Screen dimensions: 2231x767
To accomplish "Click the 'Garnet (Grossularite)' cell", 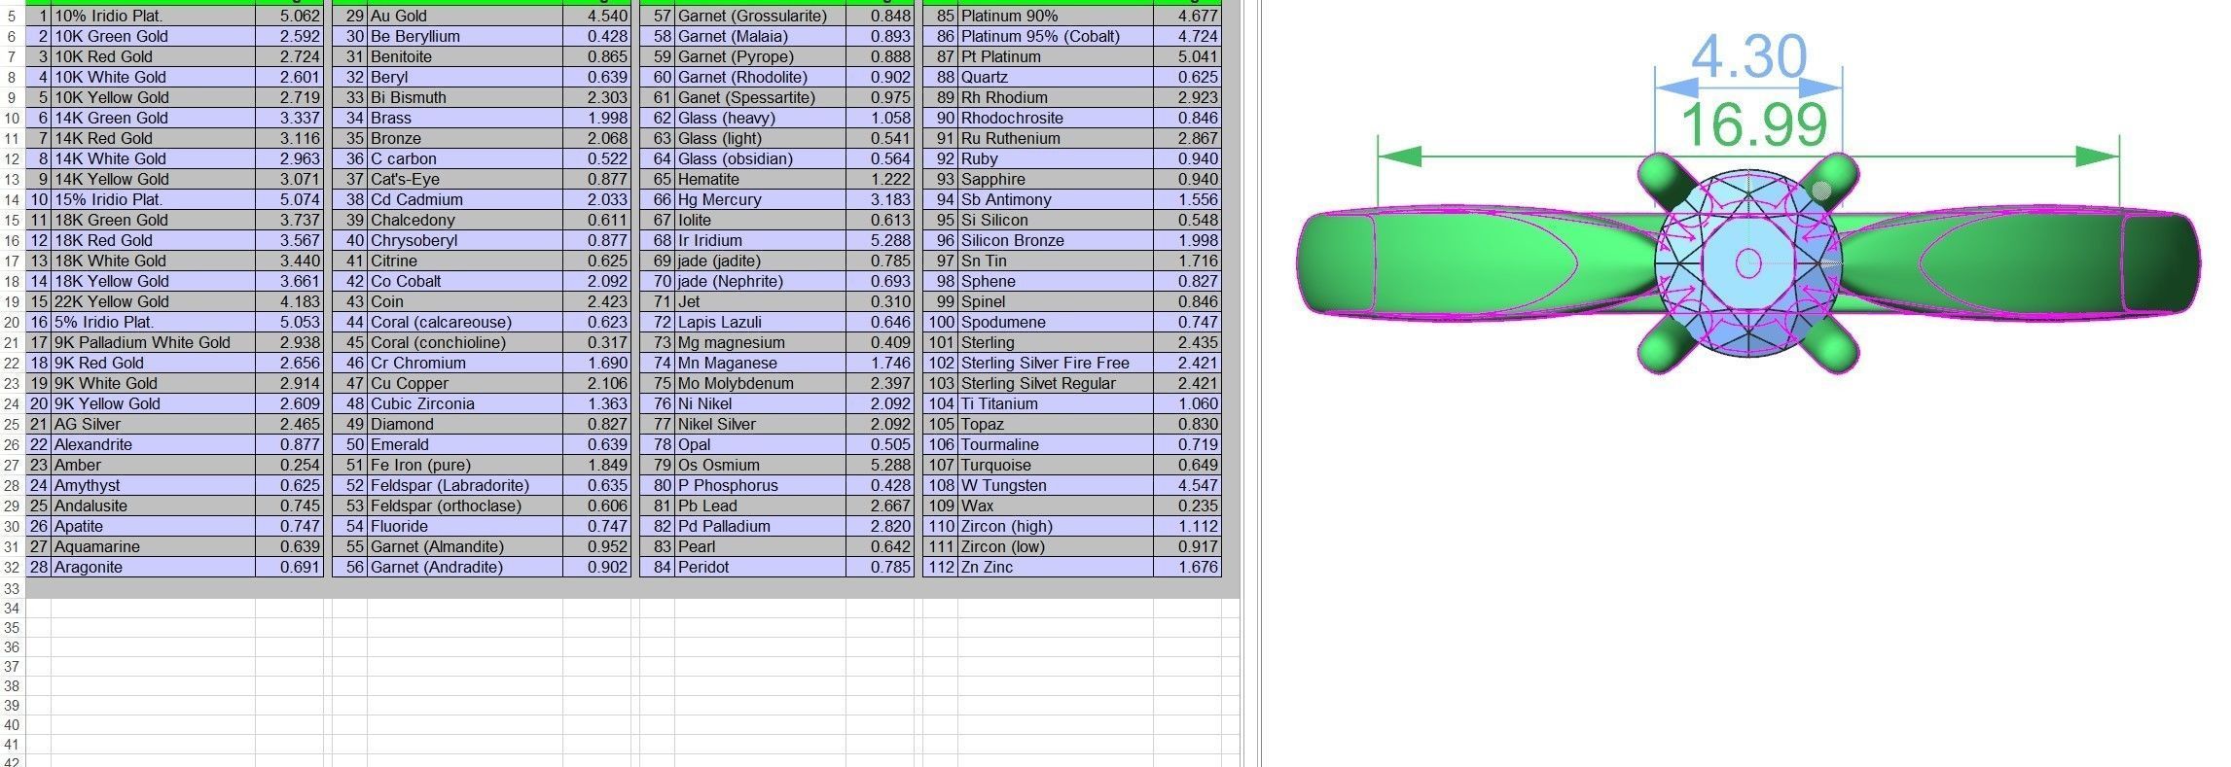I will [x=760, y=16].
